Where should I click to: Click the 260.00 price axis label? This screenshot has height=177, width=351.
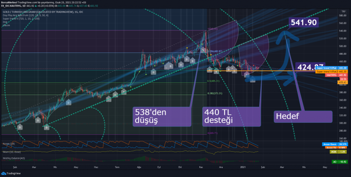pyautogui.click(x=343, y=138)
